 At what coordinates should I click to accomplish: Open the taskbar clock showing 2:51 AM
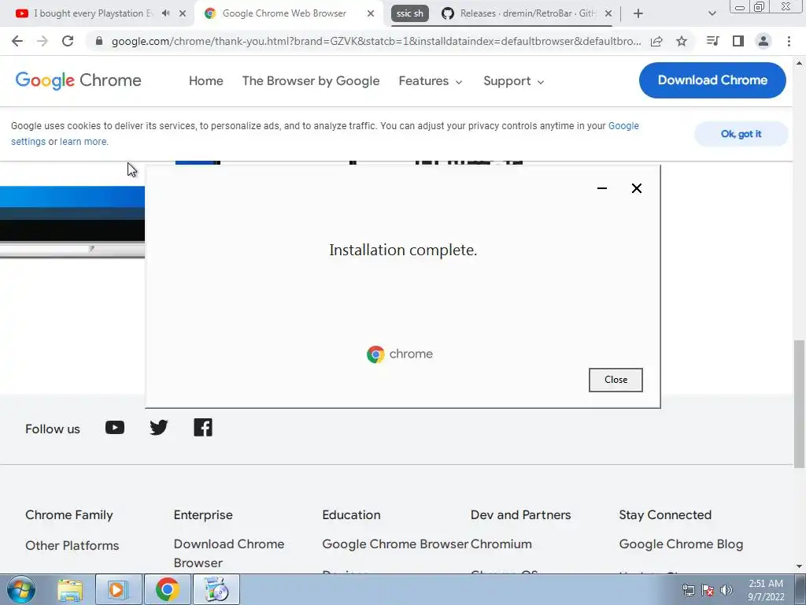tap(766, 590)
